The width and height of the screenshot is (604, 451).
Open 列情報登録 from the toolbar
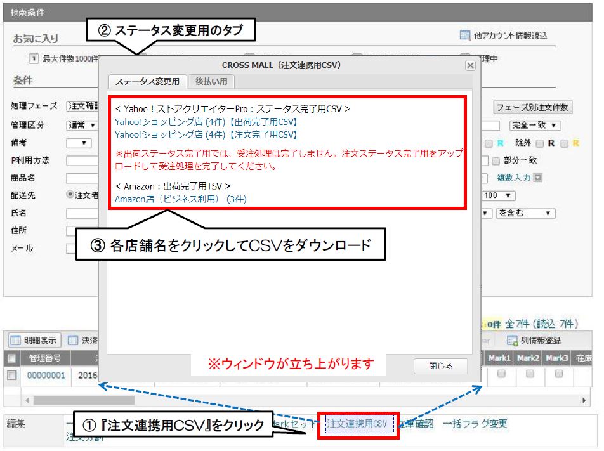[541, 341]
